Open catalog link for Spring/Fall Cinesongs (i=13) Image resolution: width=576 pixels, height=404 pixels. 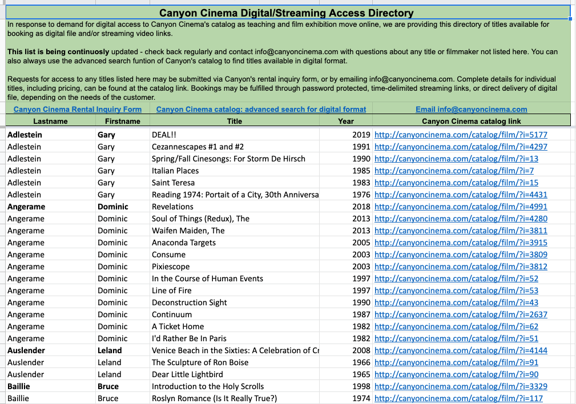coord(456,159)
